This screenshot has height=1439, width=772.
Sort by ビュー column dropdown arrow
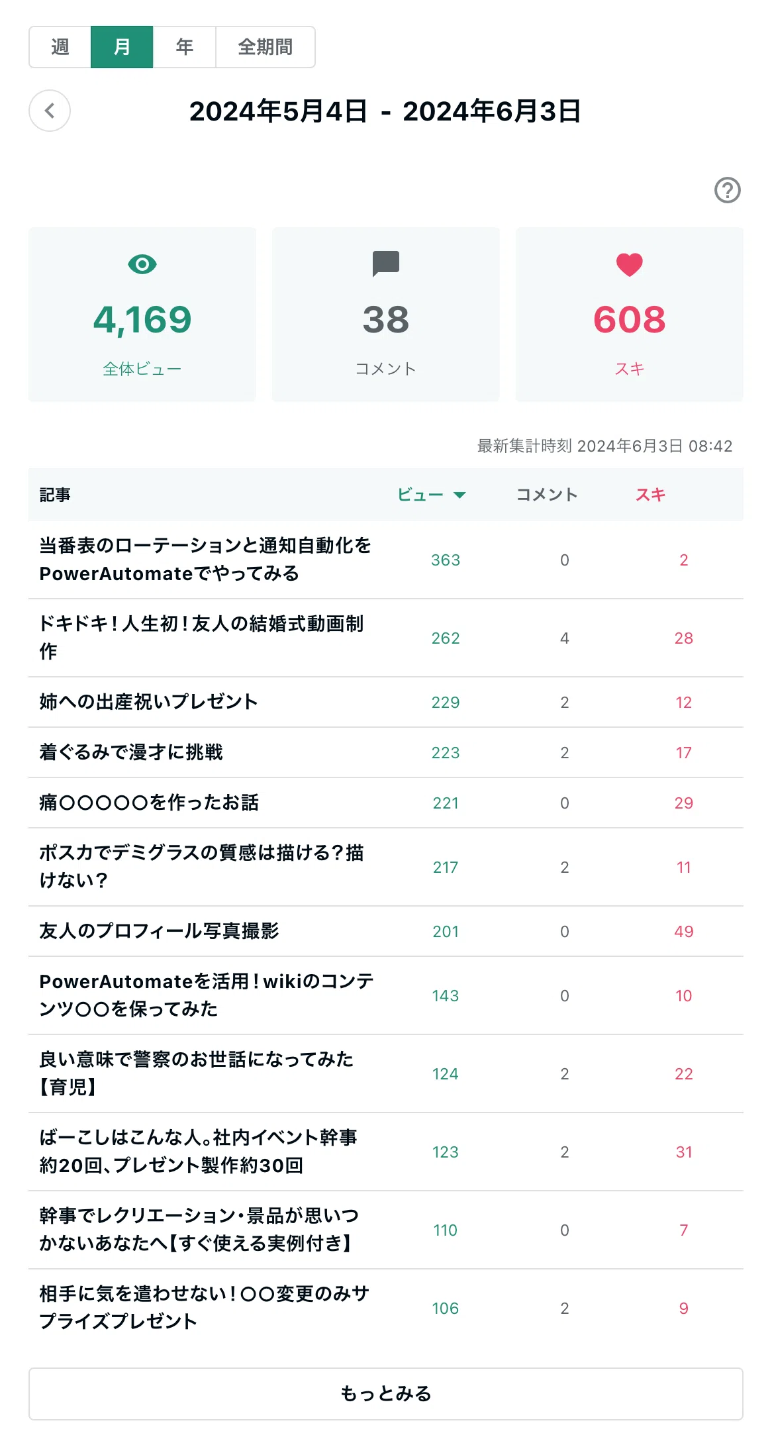coord(459,495)
